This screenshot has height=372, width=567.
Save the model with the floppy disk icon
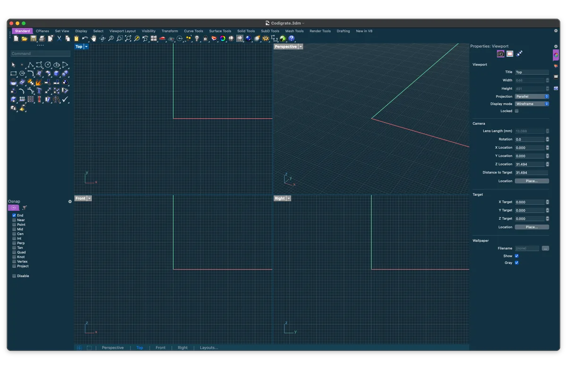(34, 39)
